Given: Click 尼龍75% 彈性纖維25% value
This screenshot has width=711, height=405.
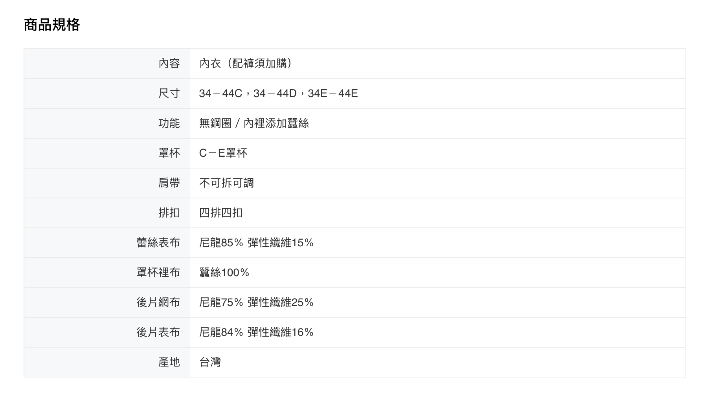Looking at the screenshot, I should click(256, 302).
